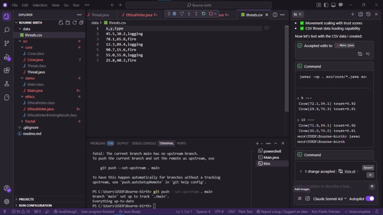
Task: Maximize the terminal panel size
Action: [276, 143]
